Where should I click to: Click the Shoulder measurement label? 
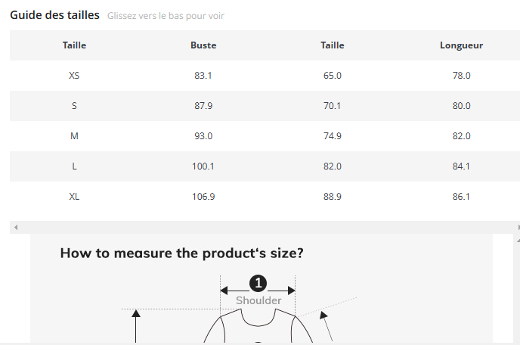[258, 300]
